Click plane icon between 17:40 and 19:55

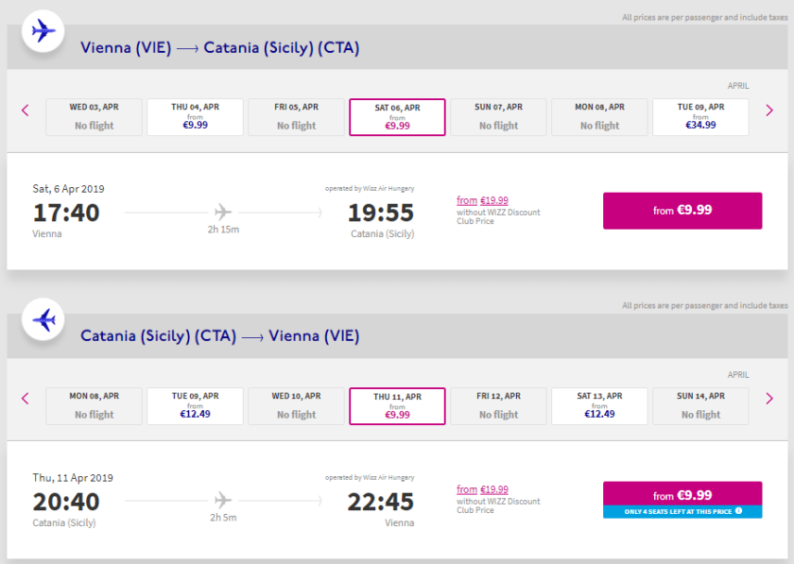click(223, 212)
